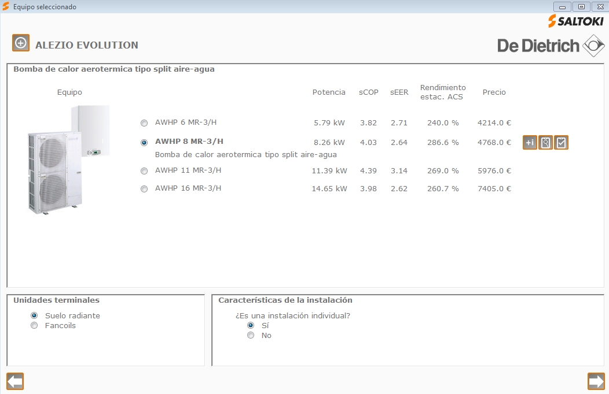This screenshot has height=394, width=609.
Task: Click the Rendimiento estac. ACS header
Action: (443, 92)
